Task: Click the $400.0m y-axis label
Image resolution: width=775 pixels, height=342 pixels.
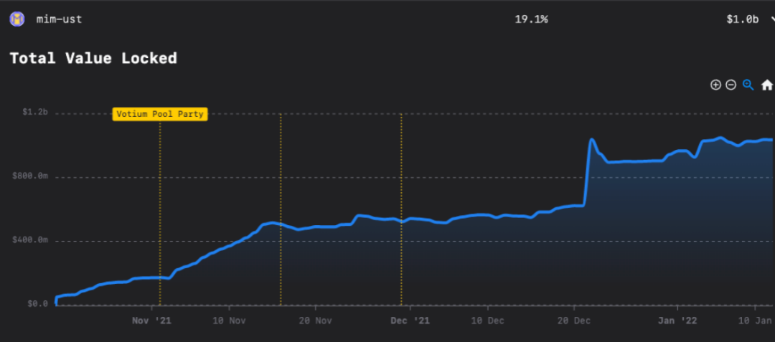Action: 30,240
